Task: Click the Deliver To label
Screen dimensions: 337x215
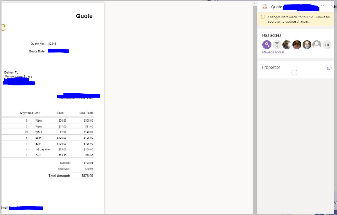Action: (11, 73)
